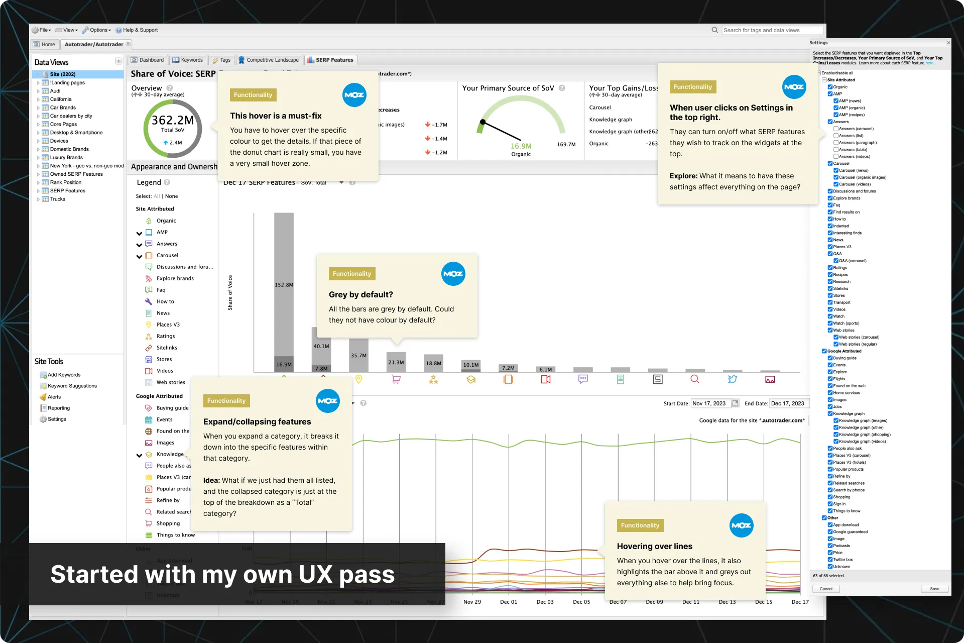Image resolution: width=964 pixels, height=643 pixels.
Task: Click the speech bubble icon under bar chart
Action: (583, 379)
